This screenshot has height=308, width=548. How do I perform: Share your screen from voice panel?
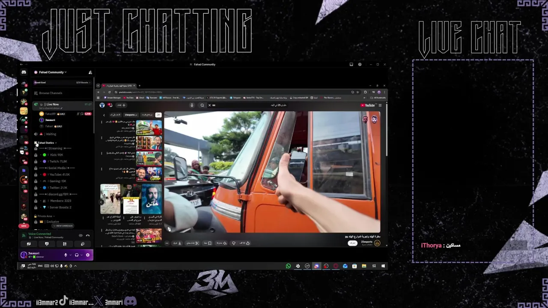point(47,244)
